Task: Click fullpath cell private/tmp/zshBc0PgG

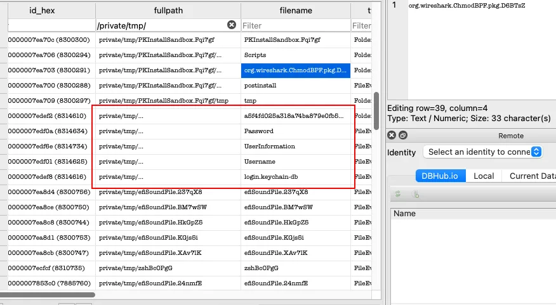Action: (168, 268)
